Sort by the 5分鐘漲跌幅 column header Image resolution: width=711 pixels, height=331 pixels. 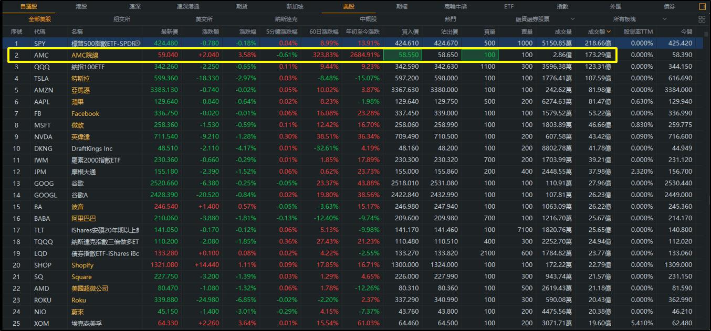click(281, 31)
